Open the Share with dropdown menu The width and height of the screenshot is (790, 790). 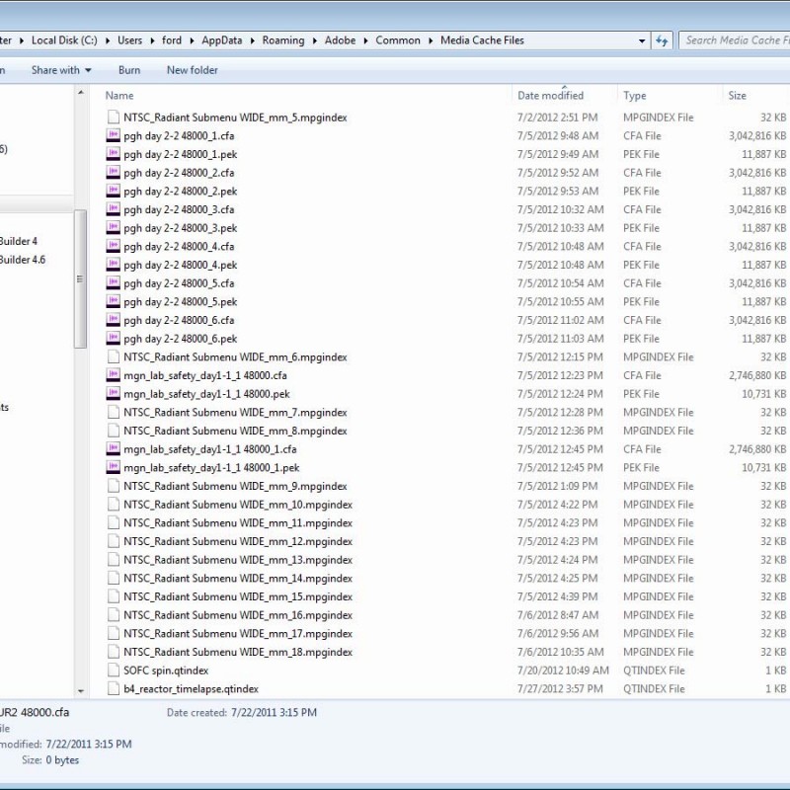pyautogui.click(x=60, y=70)
